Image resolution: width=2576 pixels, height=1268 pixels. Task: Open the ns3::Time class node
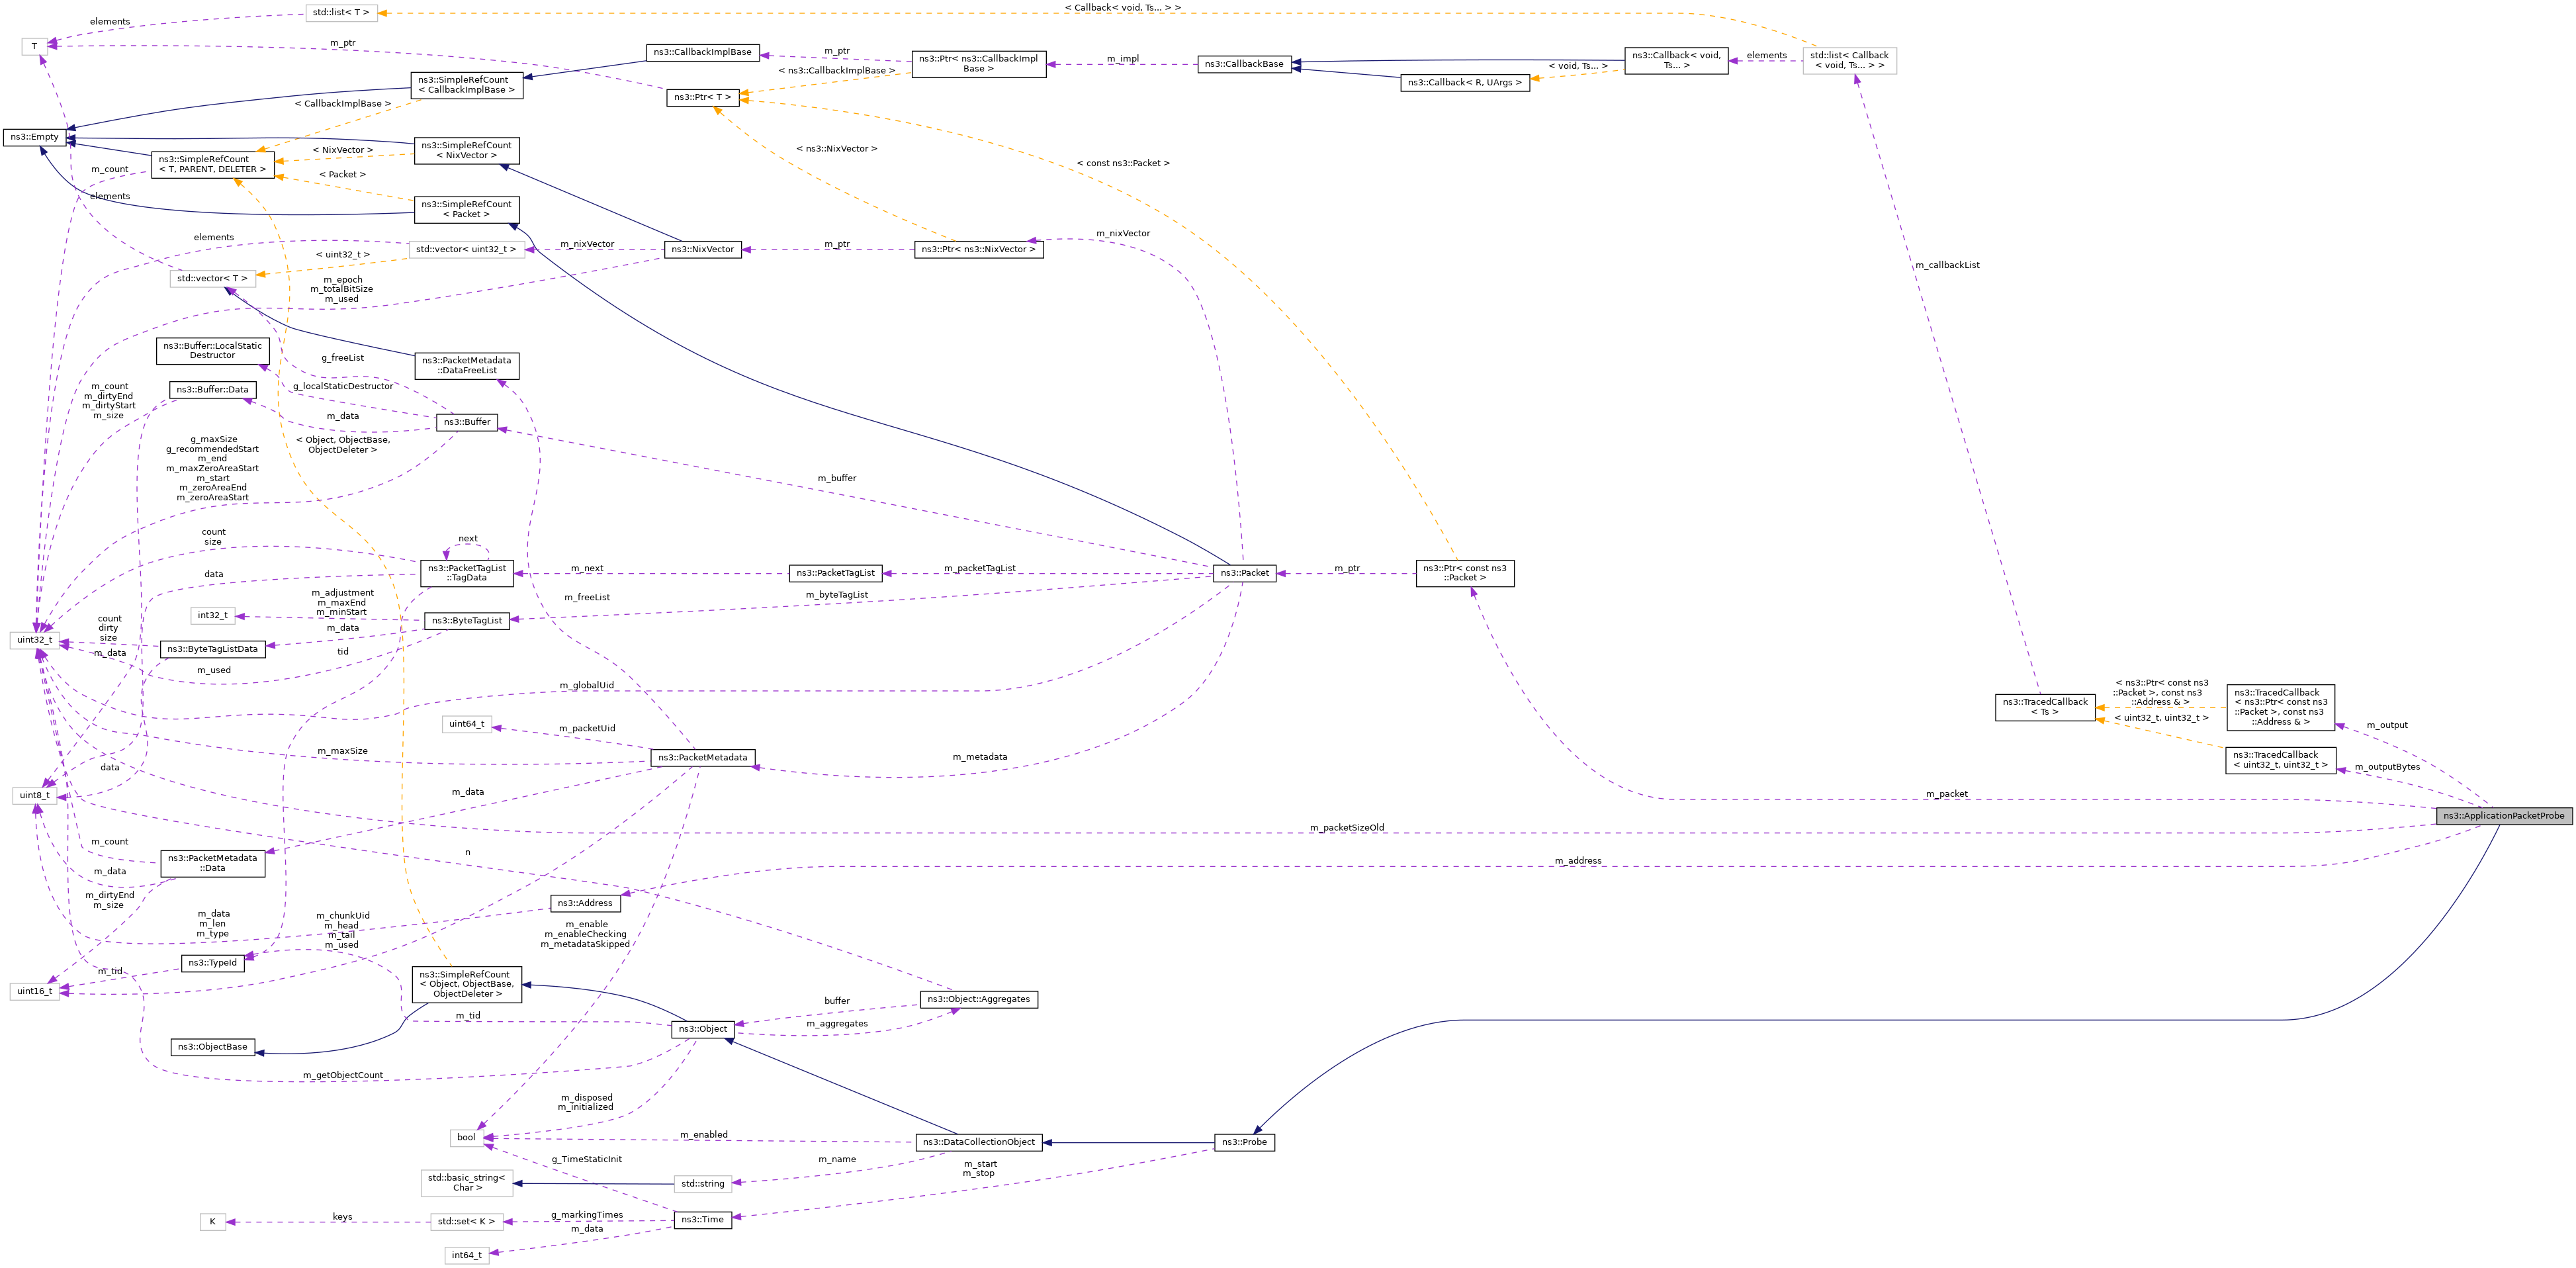coord(705,1219)
